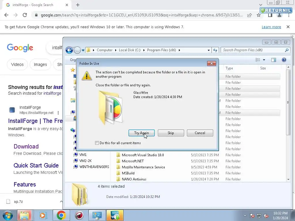Viewport: 295px width, 221px height.
Task: Open Explorer recent locations dropdown arrow
Action: click(x=83, y=50)
